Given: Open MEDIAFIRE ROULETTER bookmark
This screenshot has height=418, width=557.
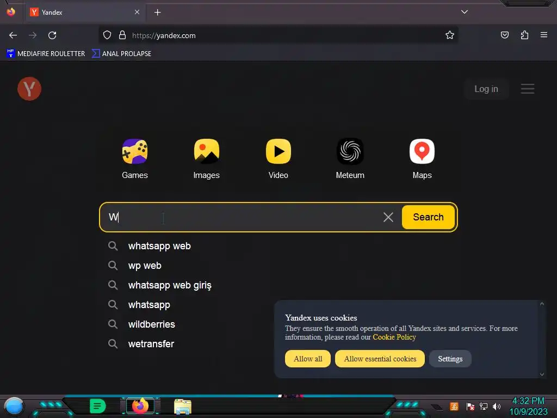Looking at the screenshot, I should click(46, 54).
